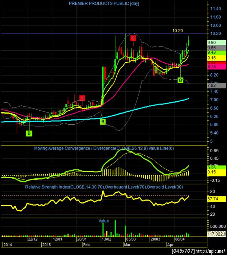This screenshot has height=255, width=227.
Task: Click the yellow 0.15 MACD signal value tag
Action: pyautogui.click(x=216, y=172)
